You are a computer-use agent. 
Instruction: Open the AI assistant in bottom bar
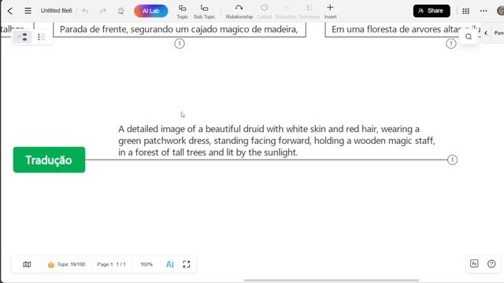coord(170,264)
